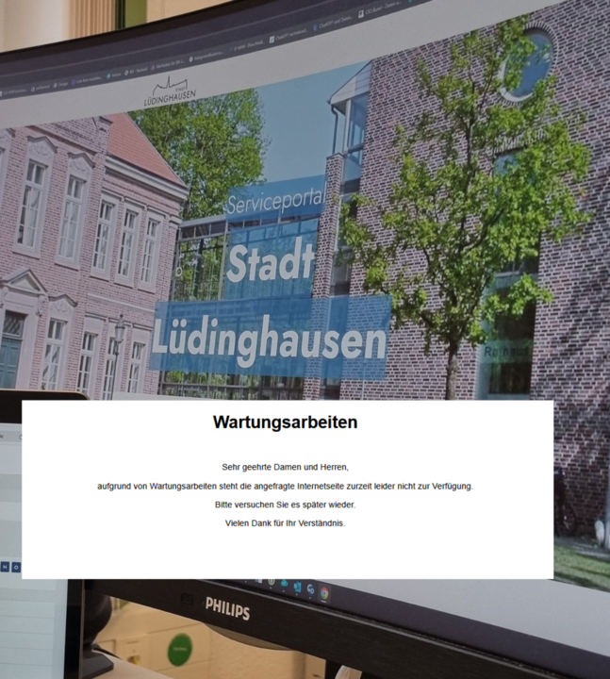Viewport: 610px width, 679px height.
Task: Click the teal cloud icon in taskbar
Action: 284,584
